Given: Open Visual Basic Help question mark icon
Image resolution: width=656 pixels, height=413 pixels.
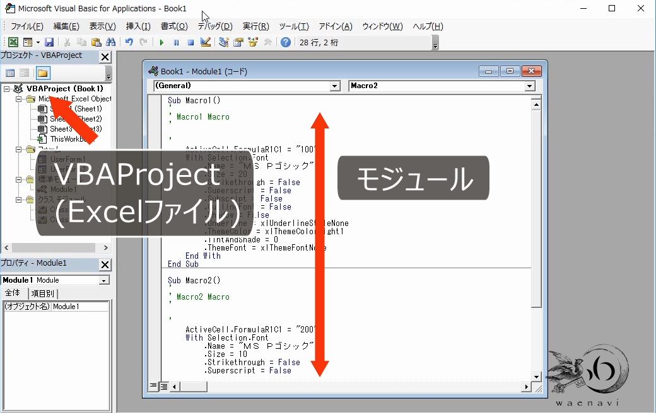Looking at the screenshot, I should pos(286,42).
